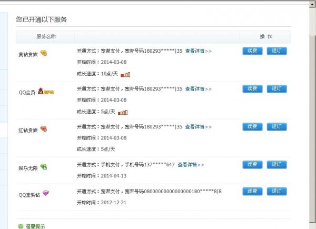Open 查看详情 link in 红钻贵族 row
Screen dimensions: 316x229
tap(199, 127)
